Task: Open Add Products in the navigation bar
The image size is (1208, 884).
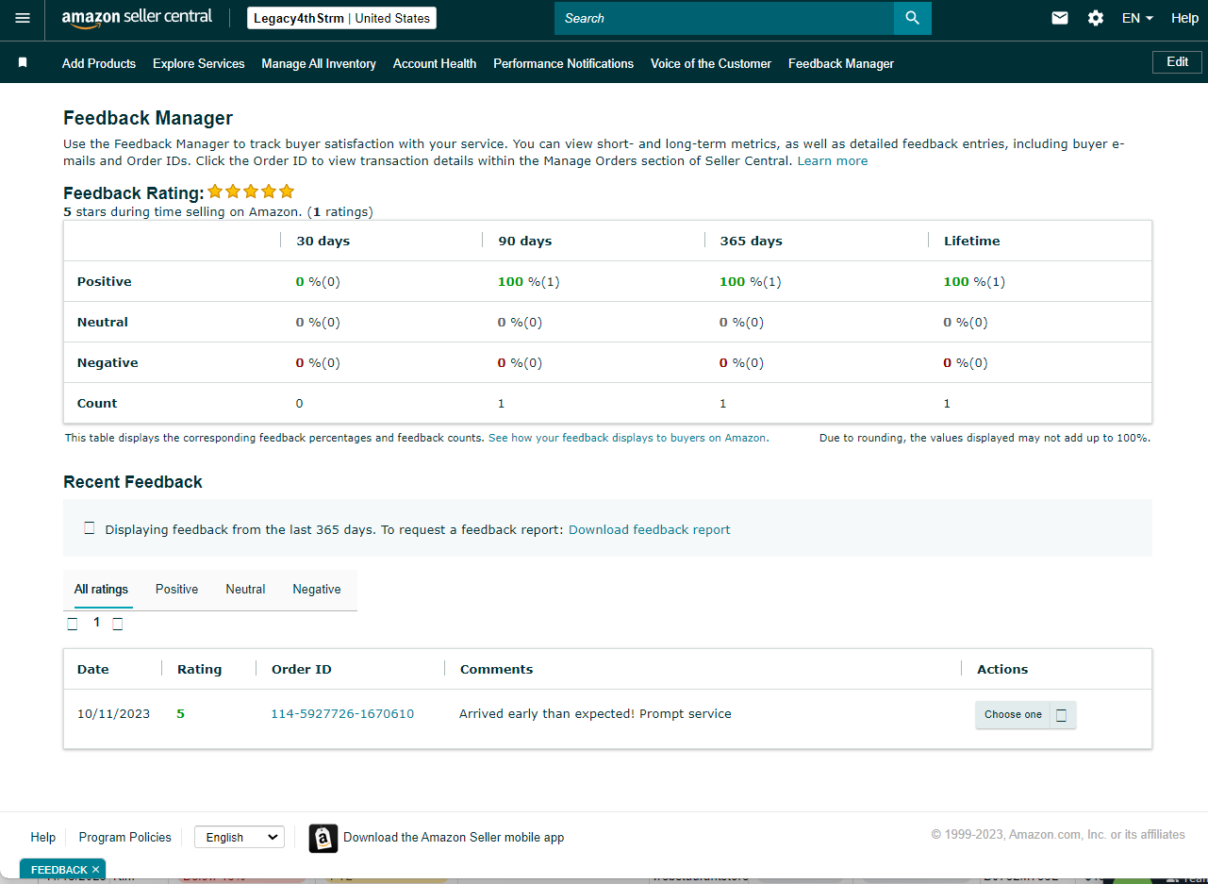Action: [99, 63]
